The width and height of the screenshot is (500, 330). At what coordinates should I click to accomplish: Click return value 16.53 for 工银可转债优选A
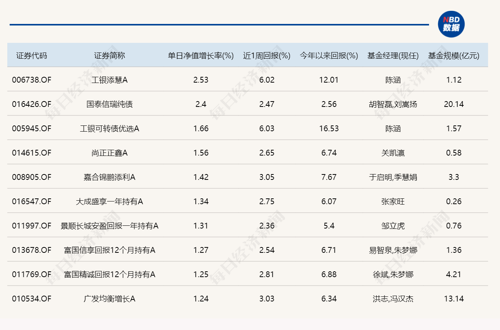(x=328, y=129)
